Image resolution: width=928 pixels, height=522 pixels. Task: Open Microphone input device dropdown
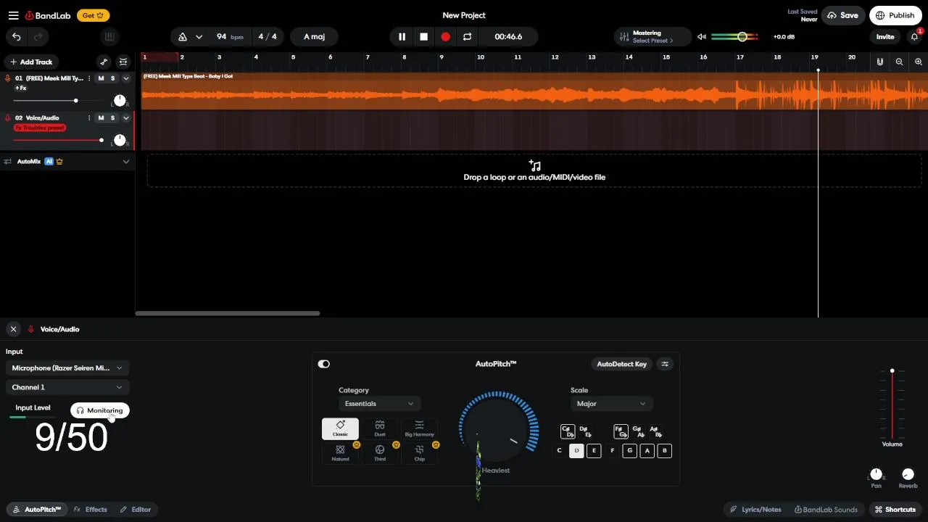tap(68, 368)
